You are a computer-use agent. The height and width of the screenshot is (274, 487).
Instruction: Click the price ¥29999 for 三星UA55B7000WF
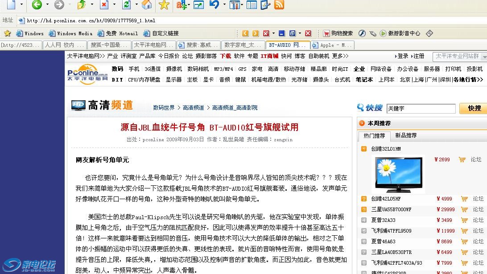[x=446, y=209]
